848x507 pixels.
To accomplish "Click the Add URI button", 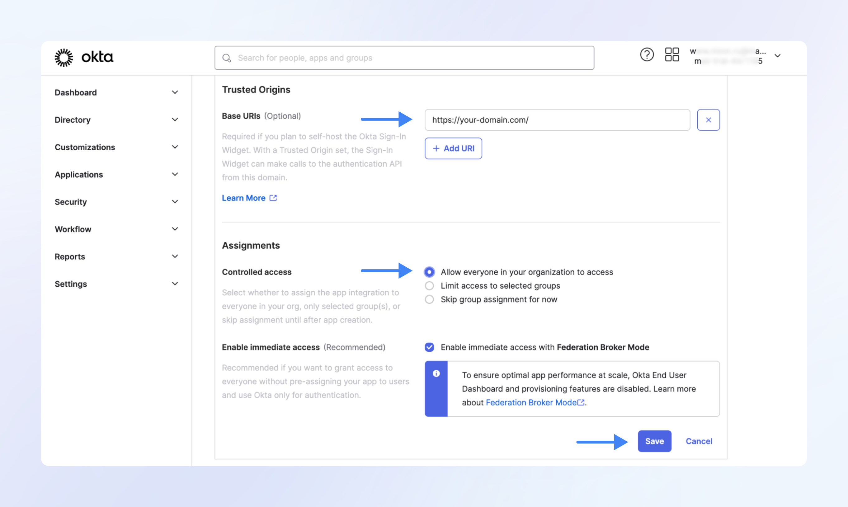I will pos(453,149).
